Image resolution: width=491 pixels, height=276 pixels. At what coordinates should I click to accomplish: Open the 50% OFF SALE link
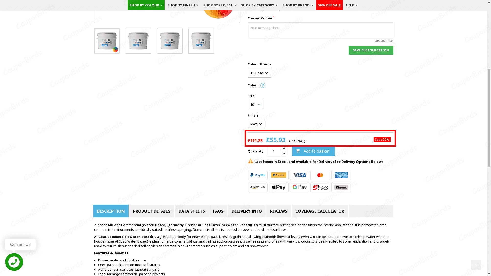(329, 5)
